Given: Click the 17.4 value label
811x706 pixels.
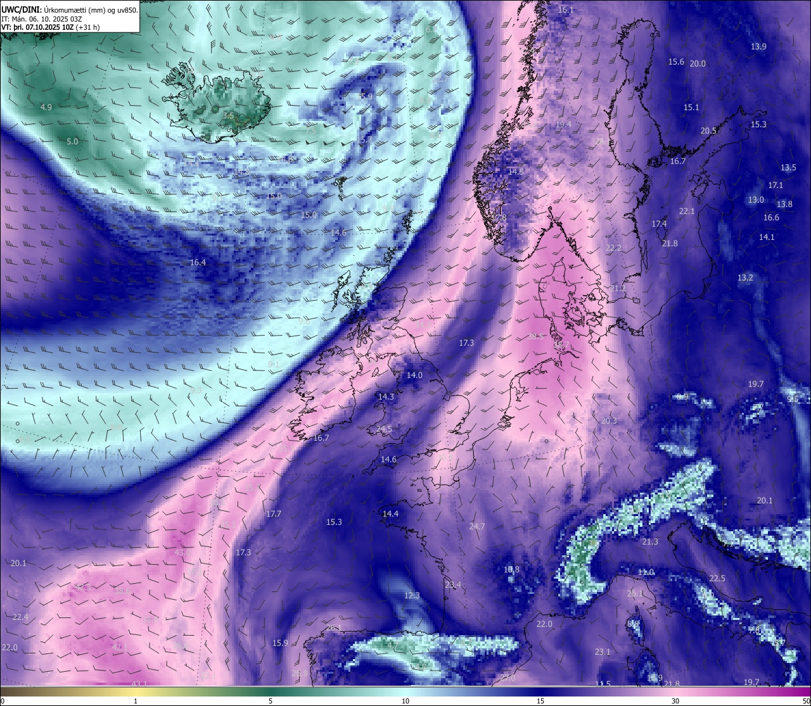Looking at the screenshot, I should click(659, 224).
